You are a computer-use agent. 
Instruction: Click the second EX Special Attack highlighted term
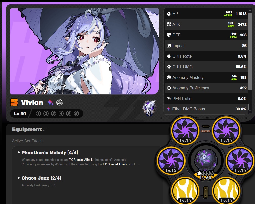(115, 164)
